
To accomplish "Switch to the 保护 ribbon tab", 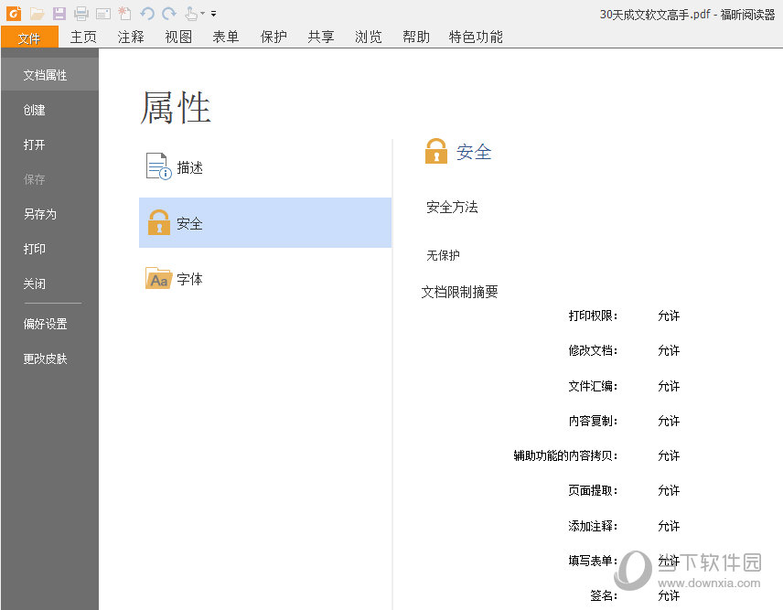I will [x=273, y=37].
